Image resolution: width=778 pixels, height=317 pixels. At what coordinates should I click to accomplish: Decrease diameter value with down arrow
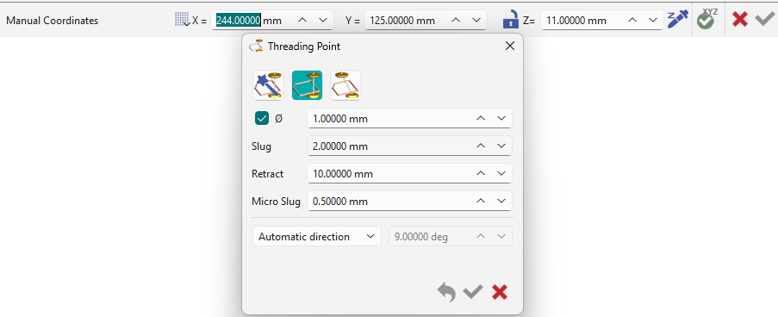point(501,119)
